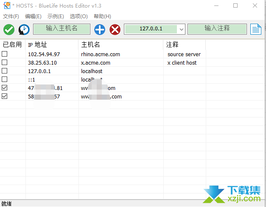Enable the x.acme.com entry checkbox

click(4, 63)
